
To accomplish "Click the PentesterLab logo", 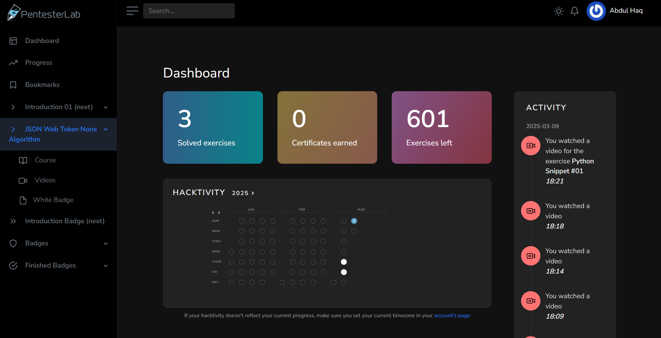I will [x=44, y=13].
